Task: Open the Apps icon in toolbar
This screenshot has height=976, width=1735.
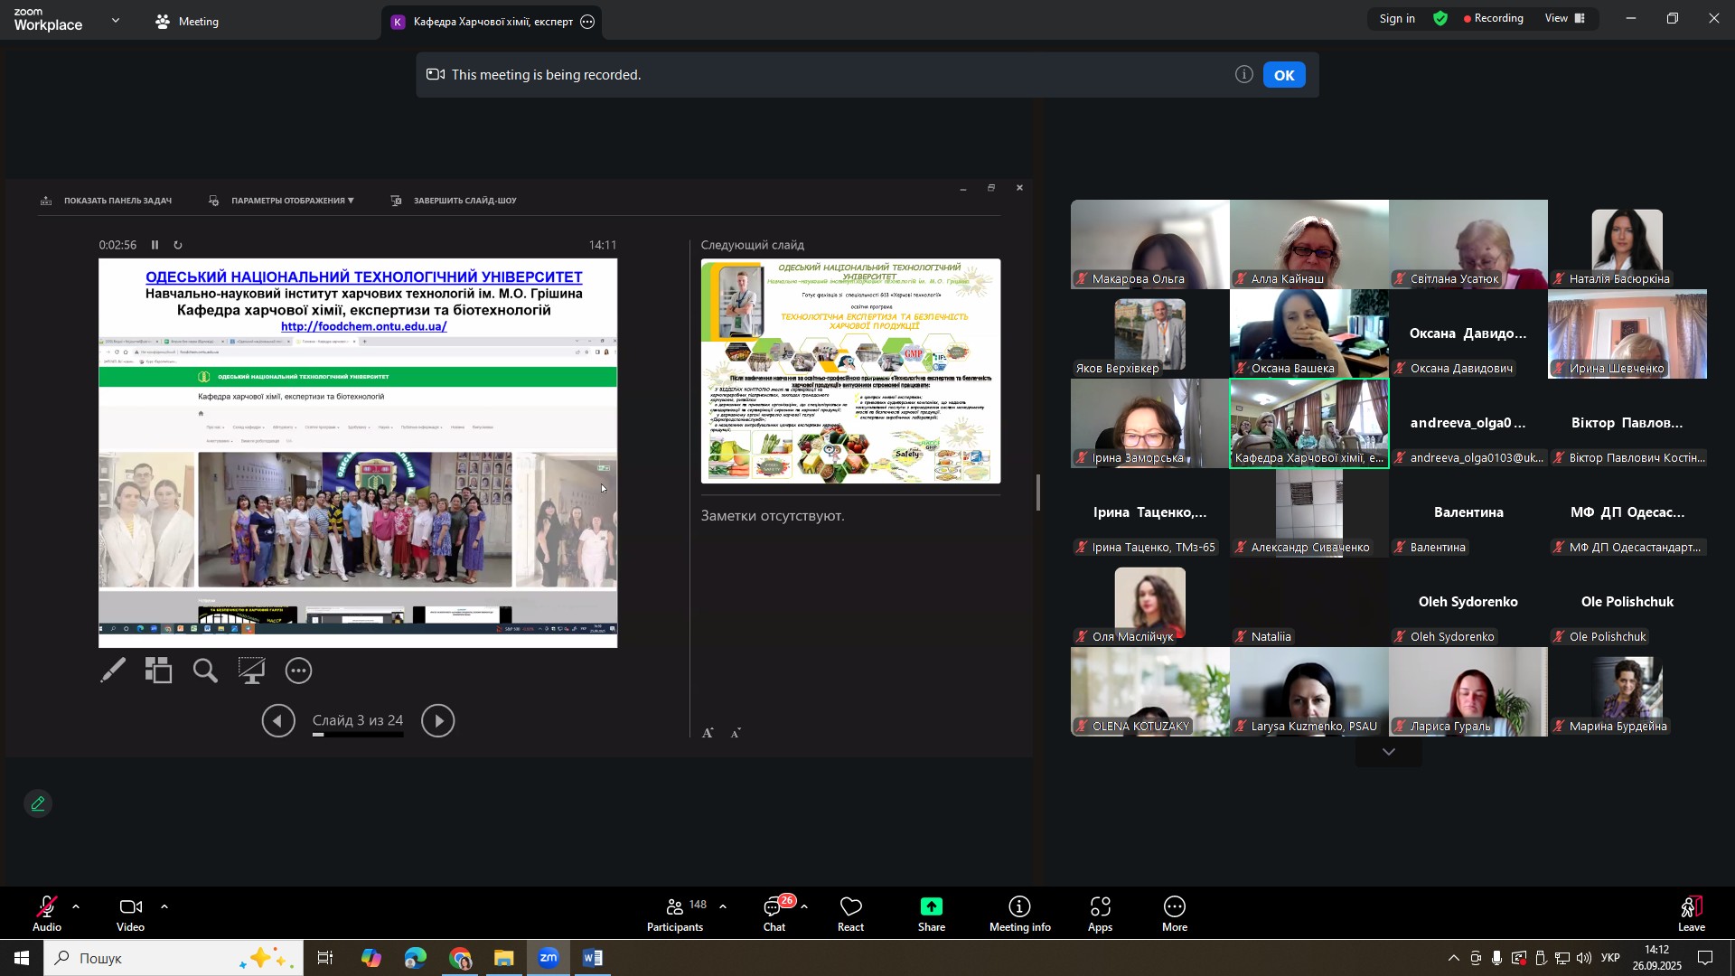Action: (x=1100, y=908)
